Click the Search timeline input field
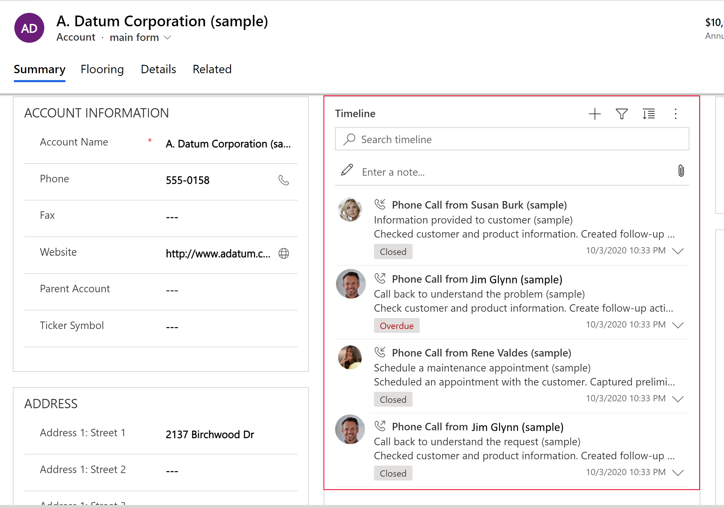Image resolution: width=724 pixels, height=508 pixels. [511, 139]
